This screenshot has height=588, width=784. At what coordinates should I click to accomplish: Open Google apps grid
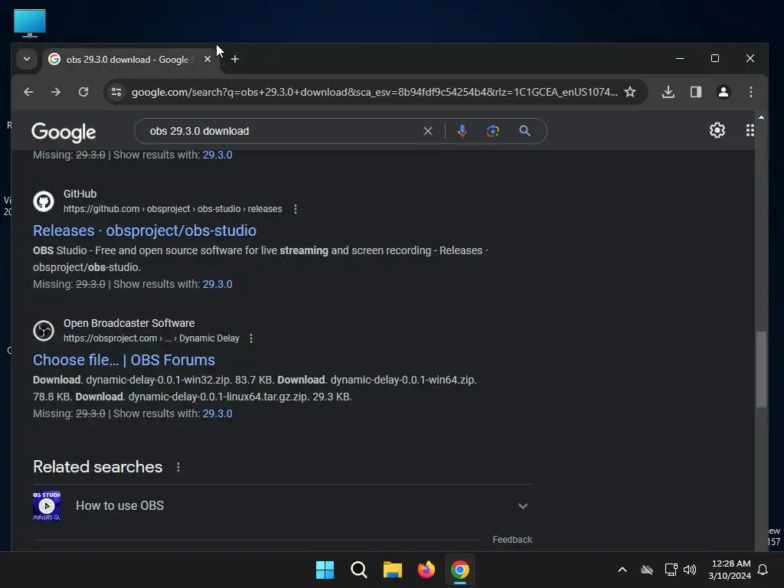coord(750,130)
